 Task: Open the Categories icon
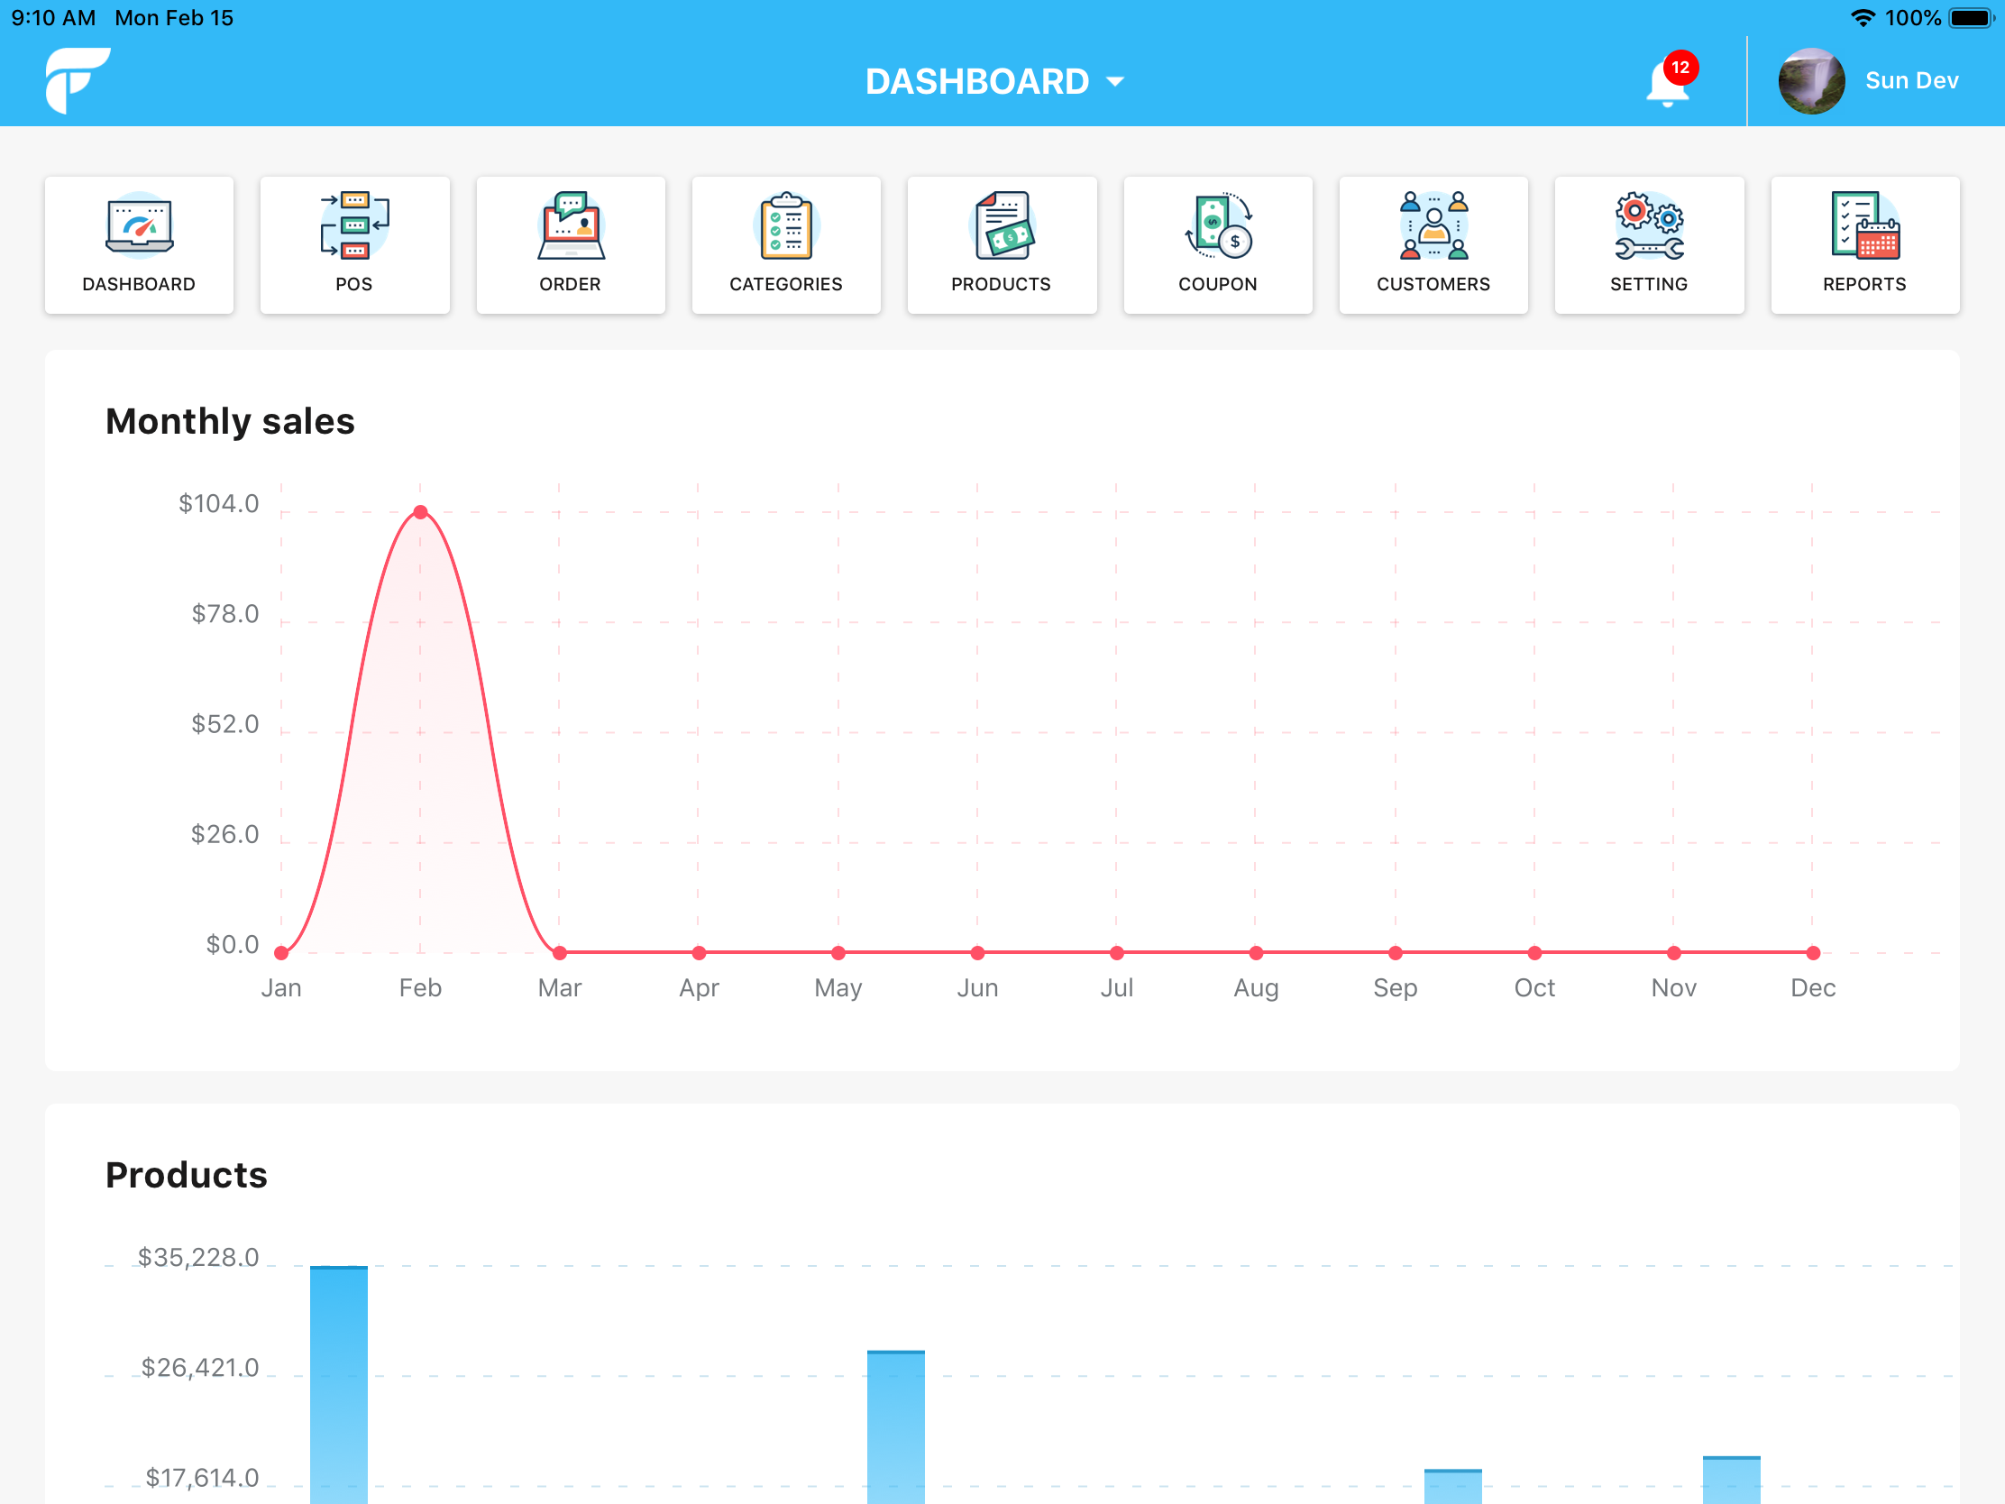(x=786, y=244)
